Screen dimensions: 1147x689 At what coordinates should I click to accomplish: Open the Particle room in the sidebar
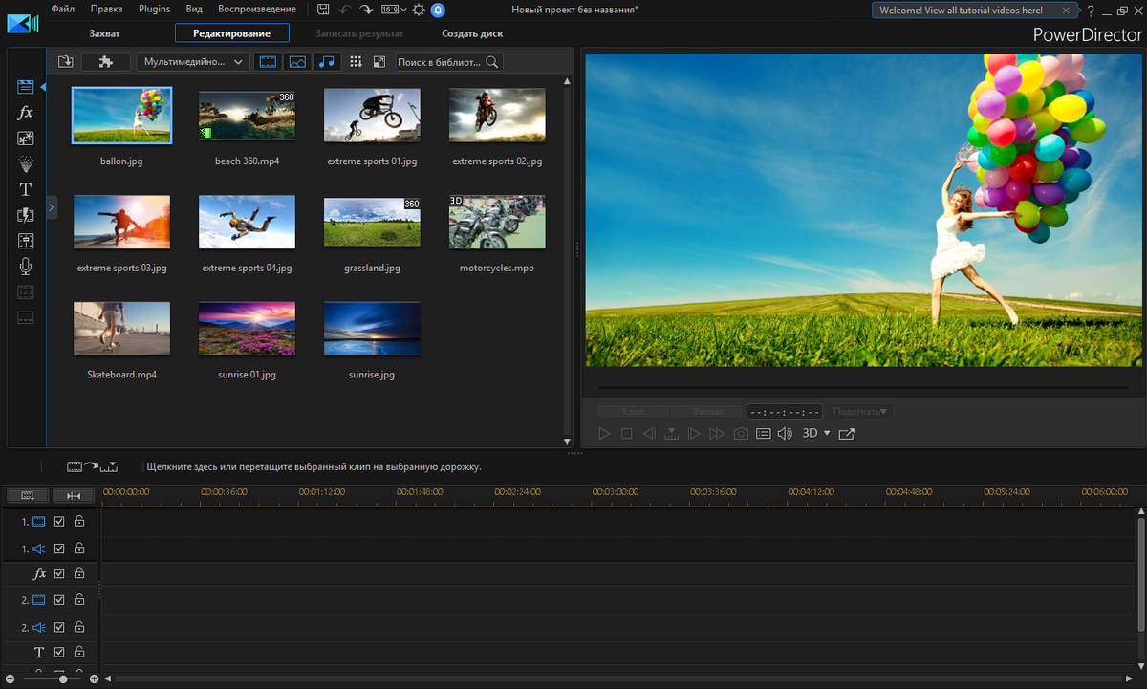pyautogui.click(x=26, y=163)
